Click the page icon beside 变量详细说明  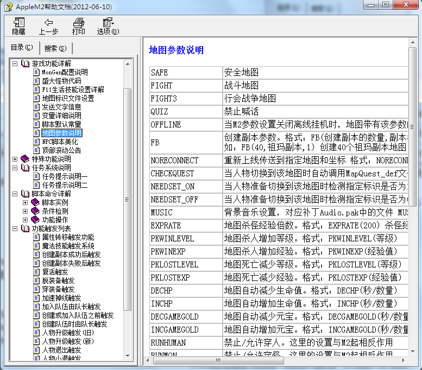point(36,116)
